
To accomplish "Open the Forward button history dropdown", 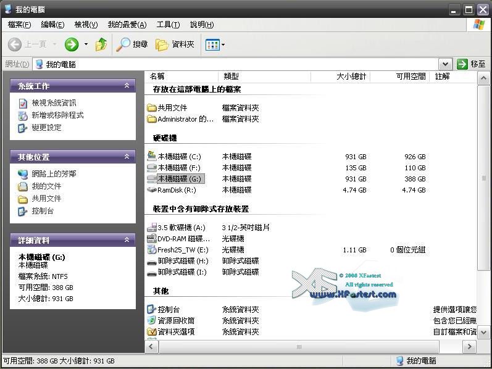I will tap(86, 44).
